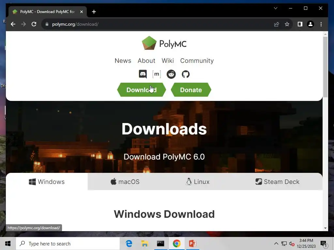Select the Windows download tab
Viewport: 334px width, 250px height.
click(47, 182)
